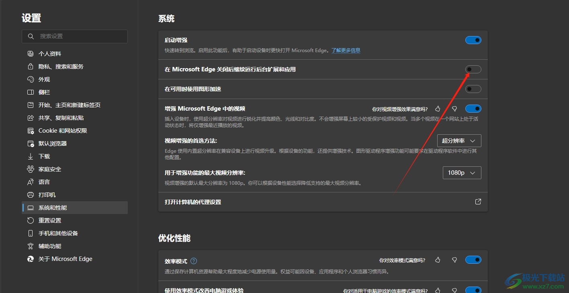The image size is (569, 293).
Task: Select 共享、复制和粘贴 in sidebar
Action: tap(75, 118)
